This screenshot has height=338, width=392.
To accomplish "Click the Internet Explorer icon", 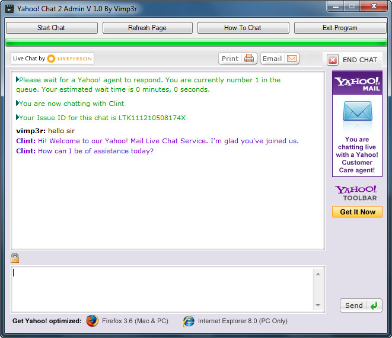I will [189, 321].
